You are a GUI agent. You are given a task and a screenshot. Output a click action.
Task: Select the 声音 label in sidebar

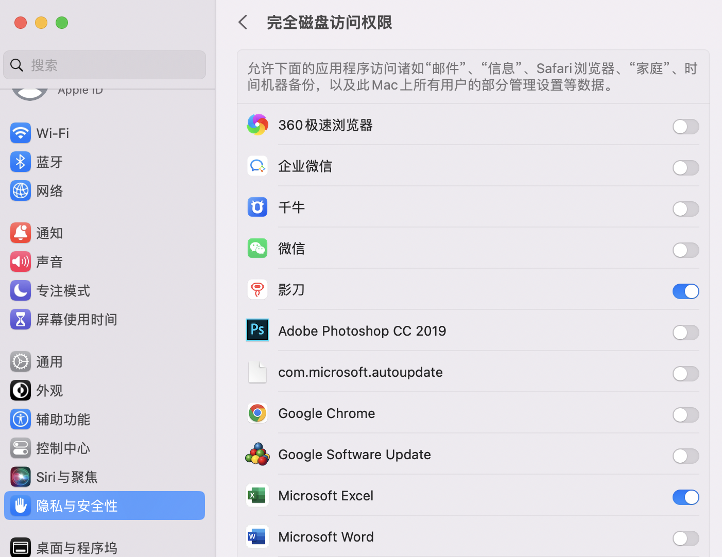pyautogui.click(x=49, y=262)
